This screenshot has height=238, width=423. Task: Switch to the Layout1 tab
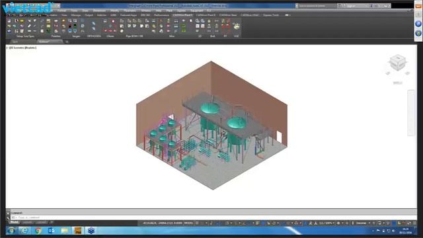27,222
